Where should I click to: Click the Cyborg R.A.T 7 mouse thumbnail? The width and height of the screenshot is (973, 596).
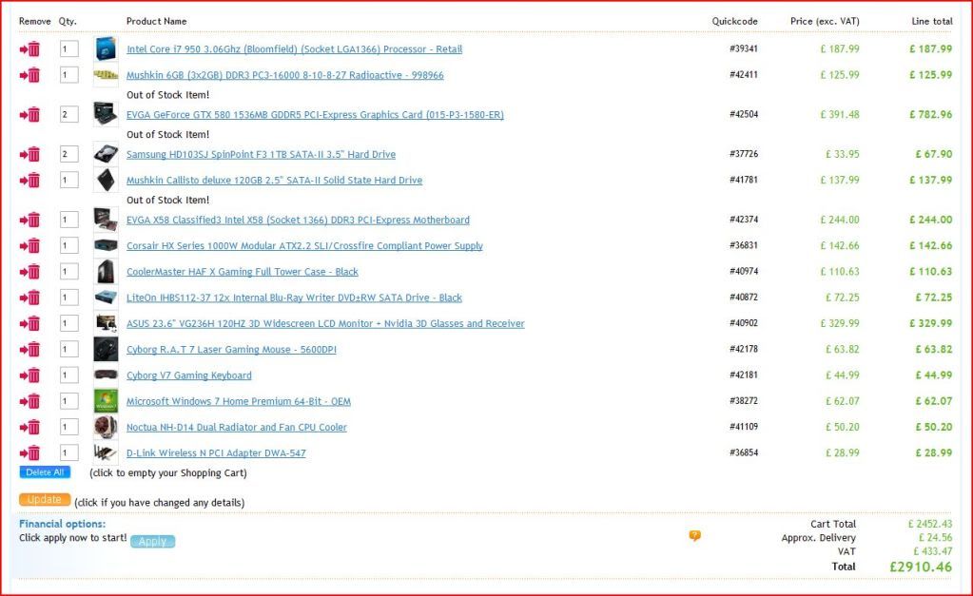[106, 349]
